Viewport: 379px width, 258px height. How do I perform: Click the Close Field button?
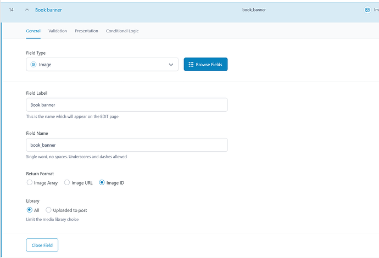pyautogui.click(x=42, y=245)
